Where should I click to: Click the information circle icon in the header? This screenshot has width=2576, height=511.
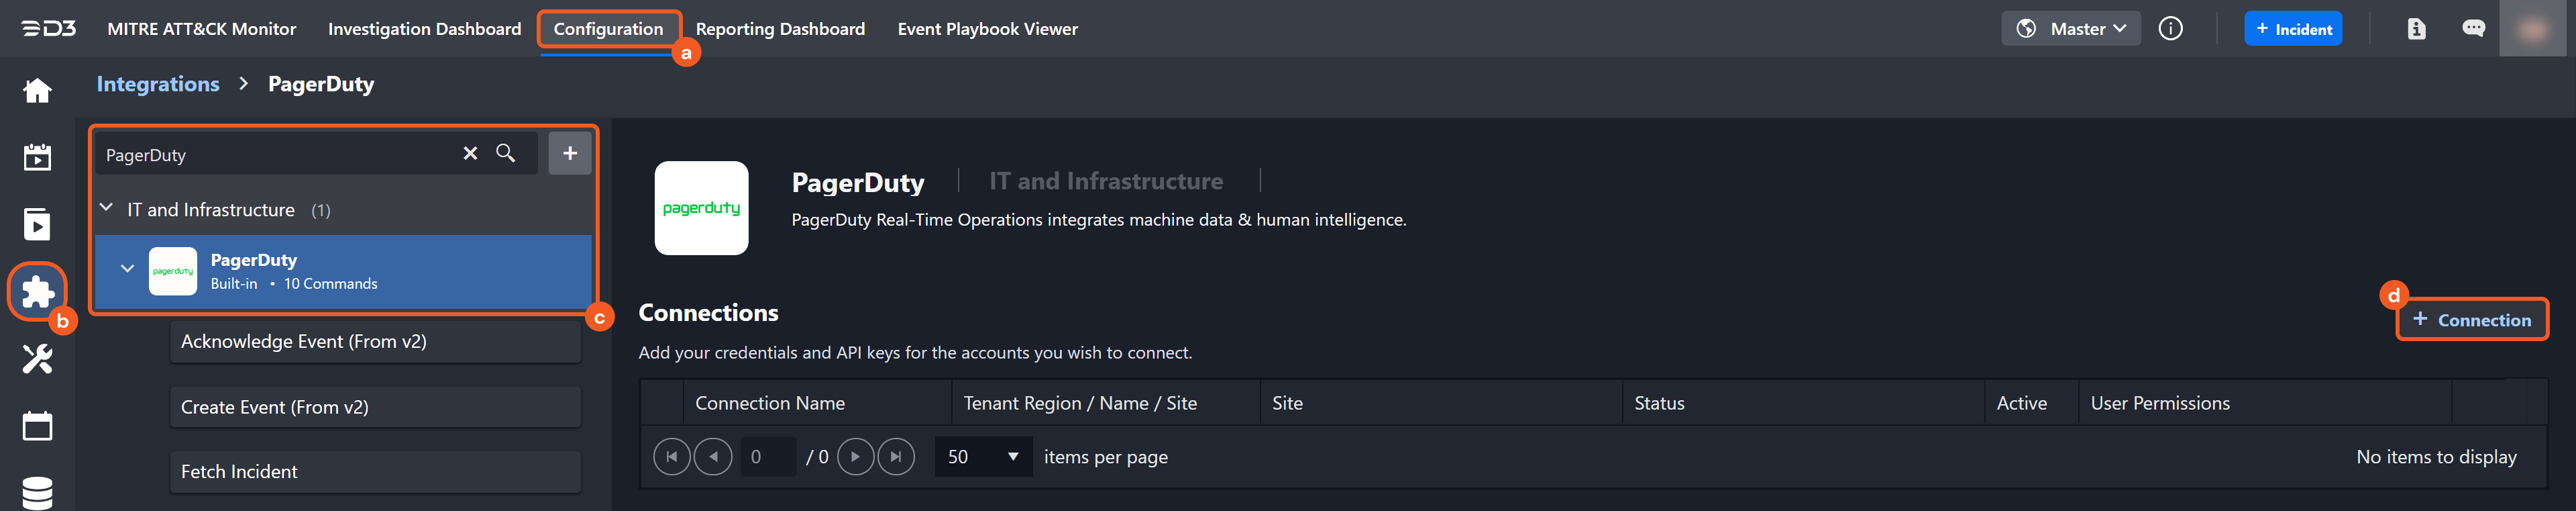[2170, 29]
